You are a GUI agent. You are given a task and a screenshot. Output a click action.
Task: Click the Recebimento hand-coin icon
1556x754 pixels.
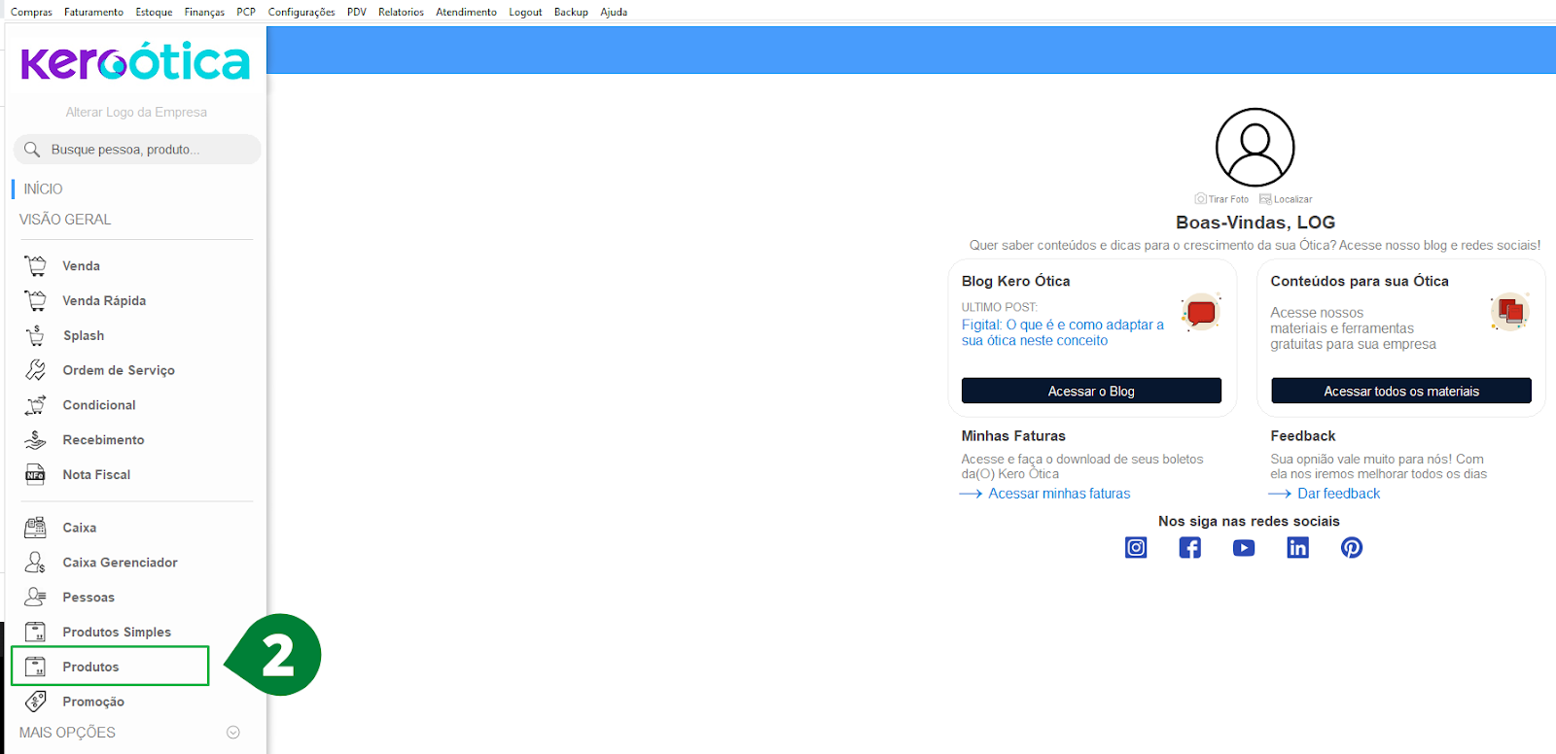coord(35,439)
